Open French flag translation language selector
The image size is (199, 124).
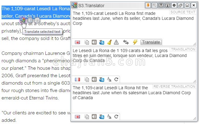pos(77,79)
